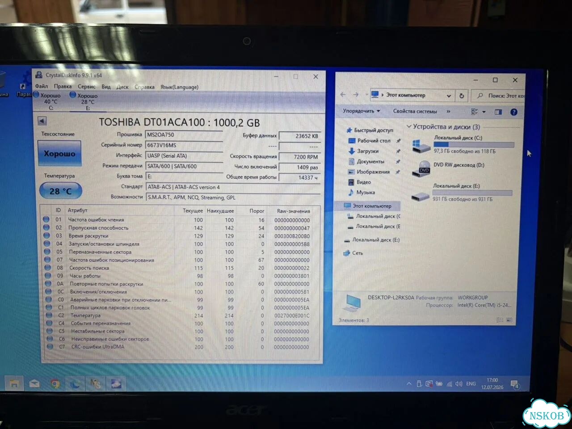Open the Файл menu in CrystalDiskInfo
Viewport: 572px width, 429px height.
42,86
